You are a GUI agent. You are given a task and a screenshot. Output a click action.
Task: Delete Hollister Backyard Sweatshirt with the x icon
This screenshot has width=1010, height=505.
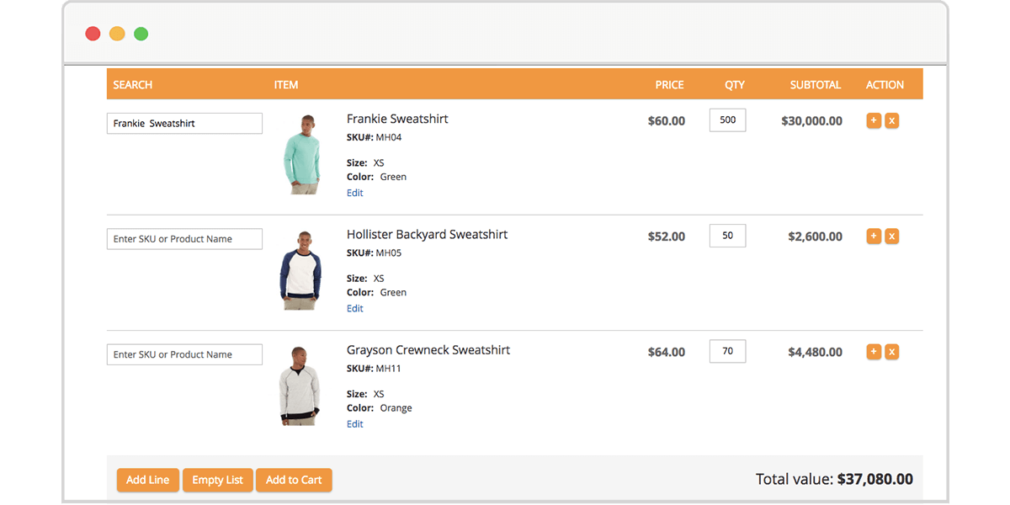891,236
